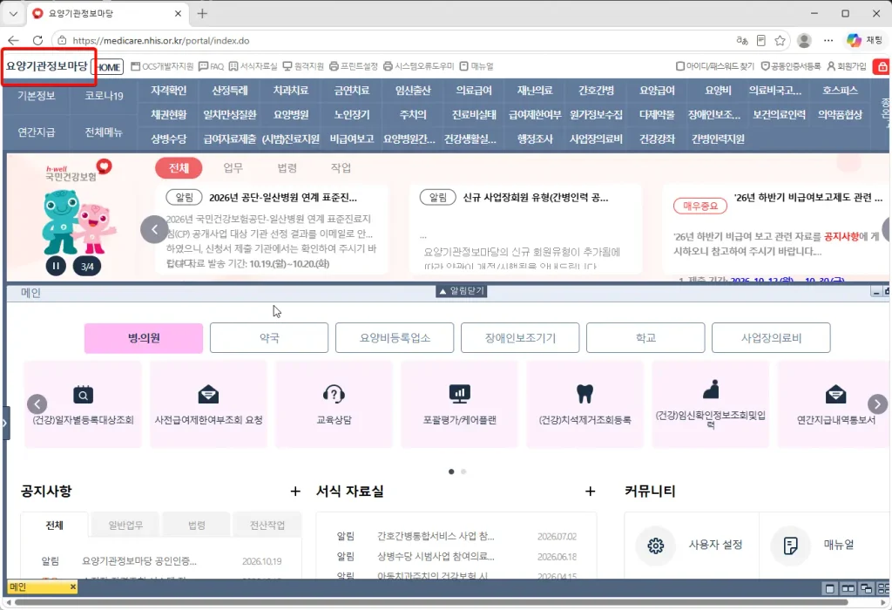The image size is (892, 610).
Task: Open 사전급여제한여부조회 요청 envelope icon
Action: [208, 395]
